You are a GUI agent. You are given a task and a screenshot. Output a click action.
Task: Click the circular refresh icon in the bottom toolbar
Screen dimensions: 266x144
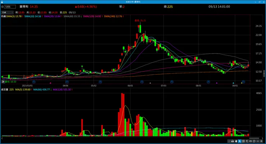pos(254,141)
